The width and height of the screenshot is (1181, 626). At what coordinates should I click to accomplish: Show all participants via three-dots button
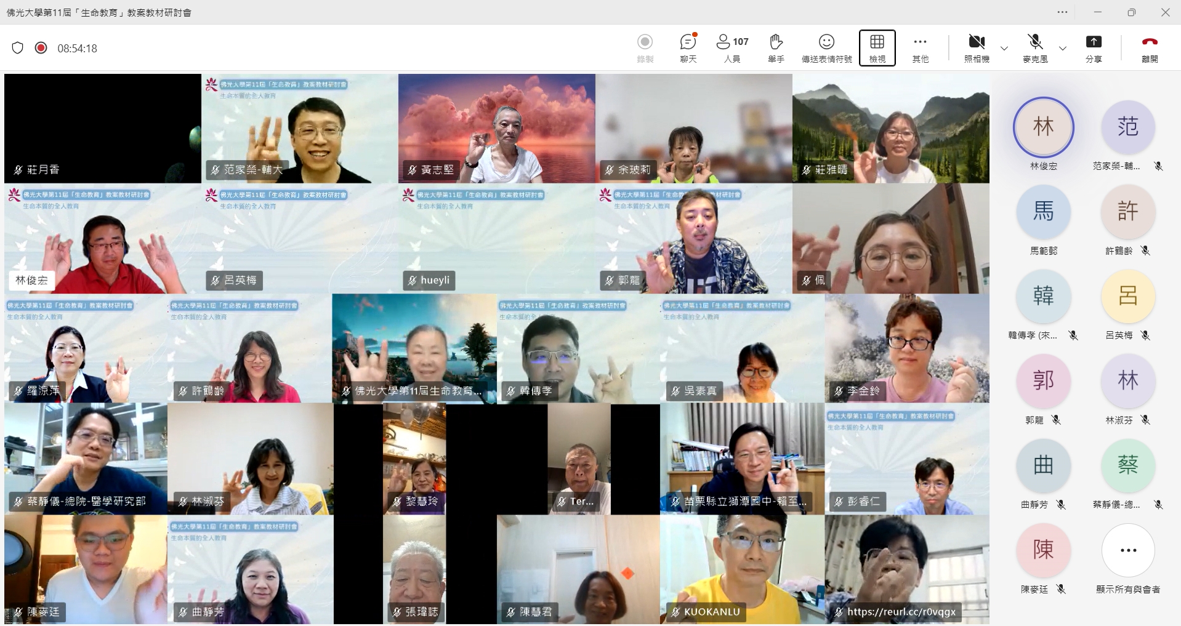[1128, 551]
